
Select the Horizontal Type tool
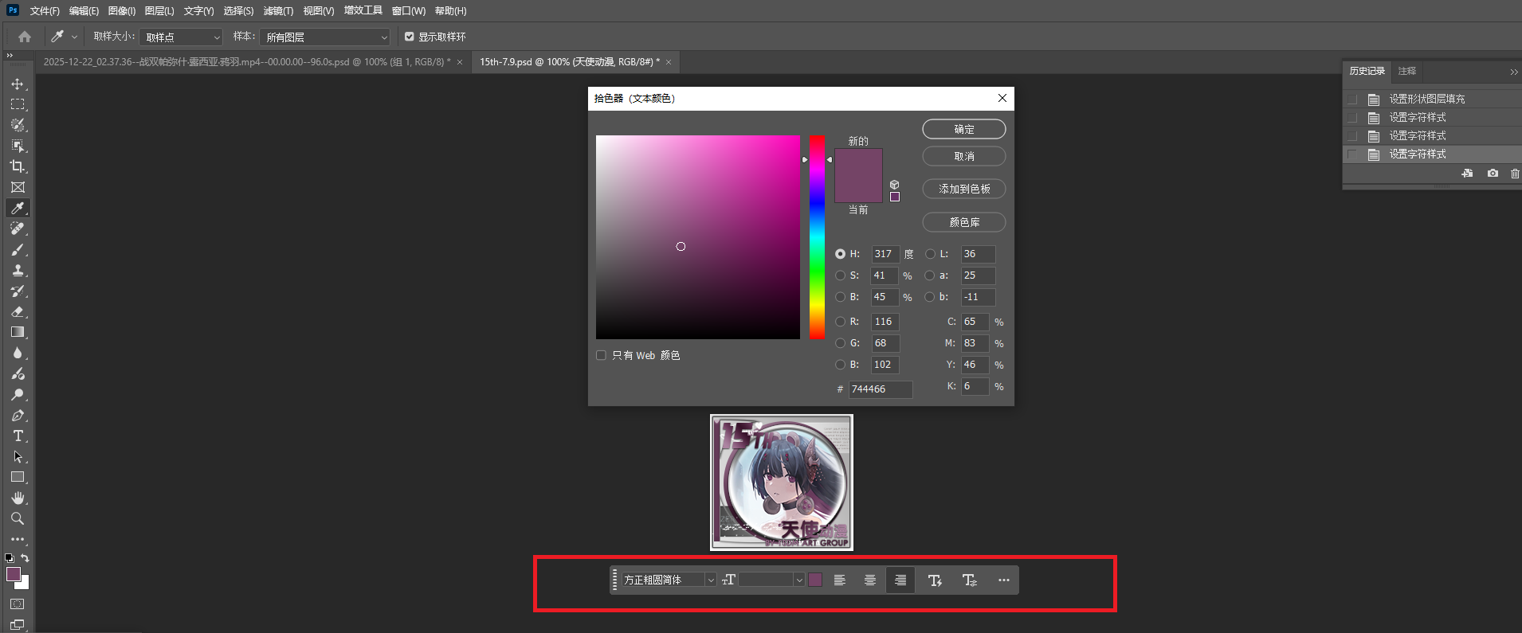[x=18, y=436]
